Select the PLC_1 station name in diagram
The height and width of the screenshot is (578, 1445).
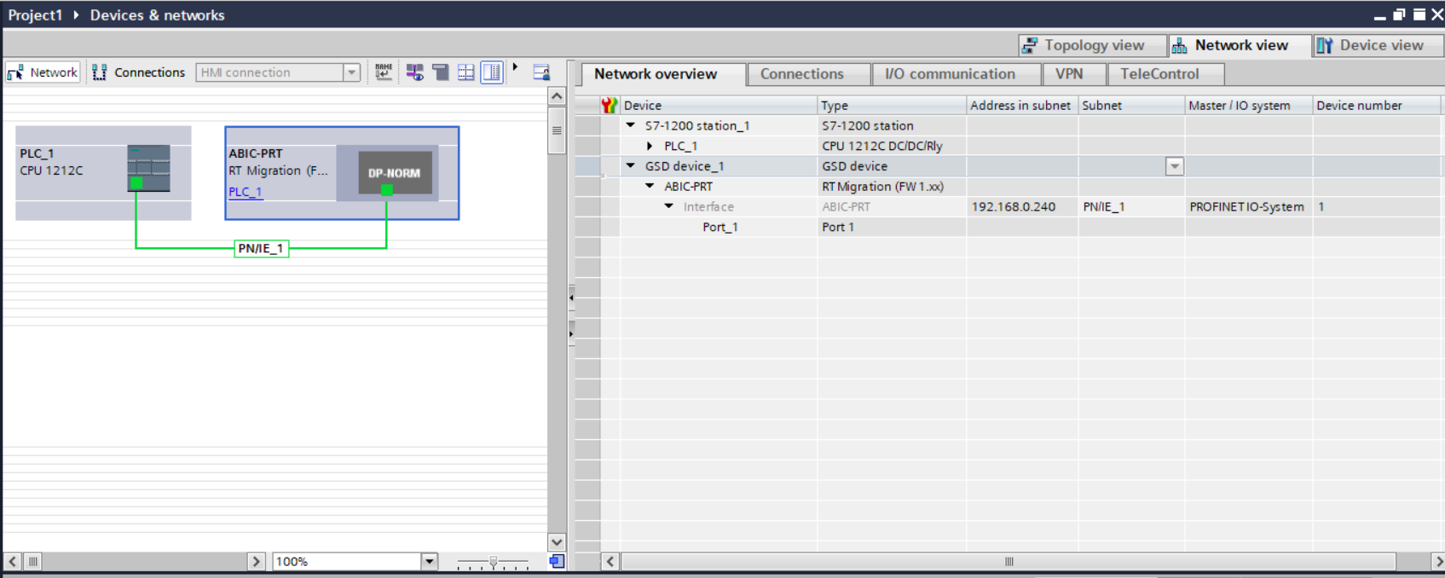pyautogui.click(x=37, y=153)
